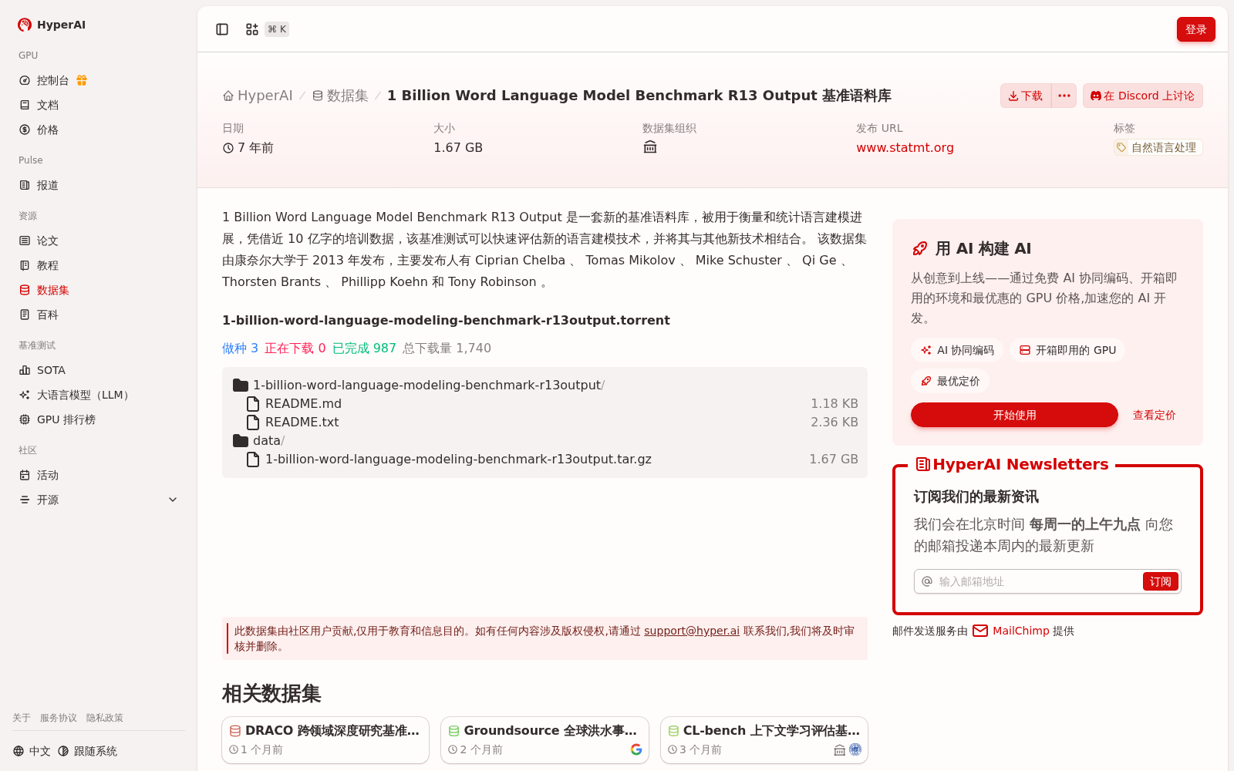
Task: Open the DRACO 跨领域深度研究基准 dataset card
Action: [325, 740]
